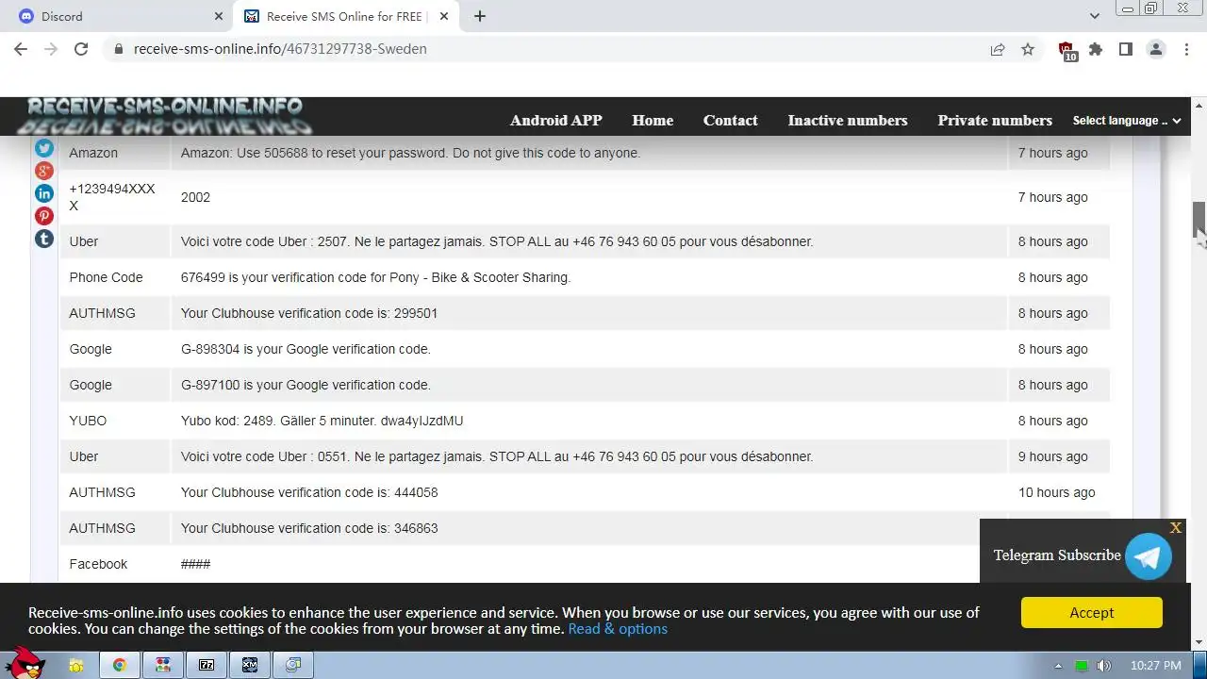Share page via Pinterest icon
This screenshot has width=1207, height=679.
44,216
